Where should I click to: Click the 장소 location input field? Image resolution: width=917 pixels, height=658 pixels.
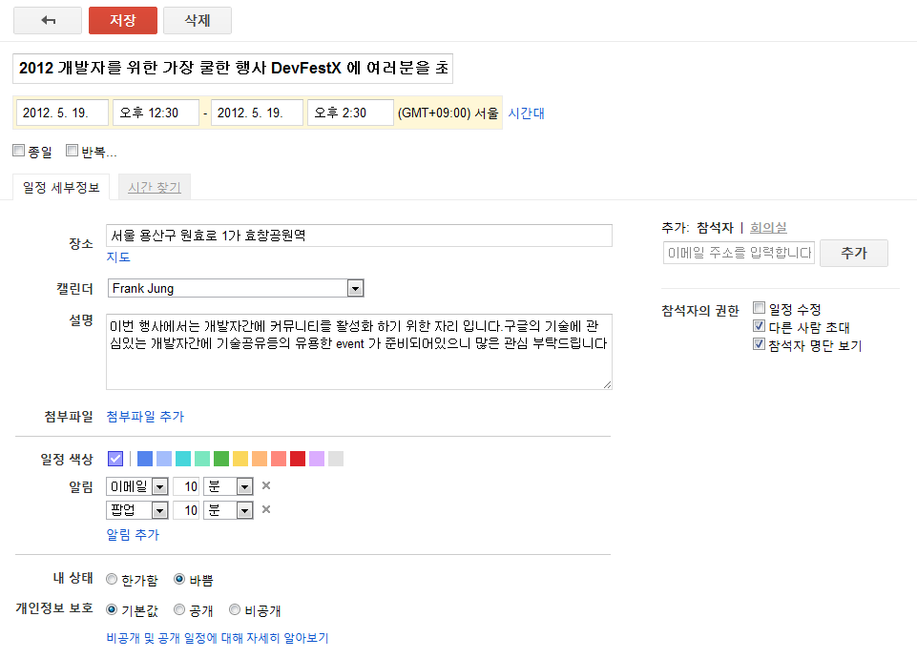tap(359, 236)
